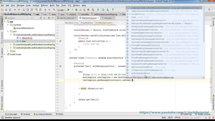This screenshot has height=121, width=215.
Task: Click the Help question mark icon
Action: [113, 10]
